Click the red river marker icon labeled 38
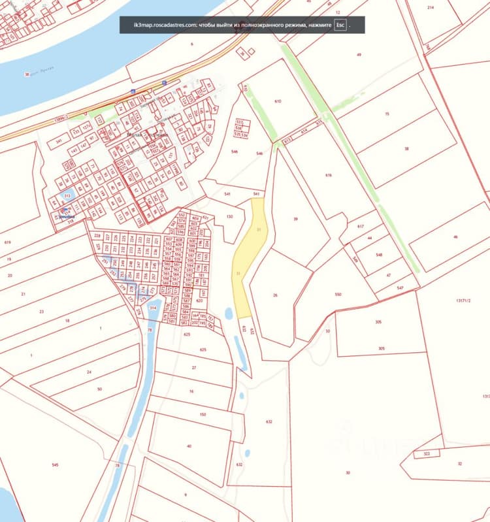Viewport: 490px width, 522px height. point(27,74)
